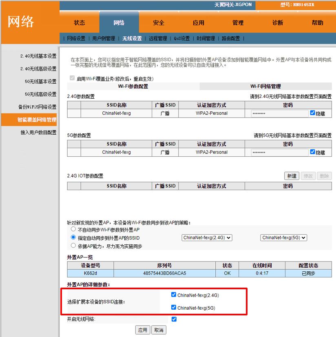Select 依据AP能力 sync radio option
Image resolution: width=336 pixels, height=337 pixels.
[73, 246]
